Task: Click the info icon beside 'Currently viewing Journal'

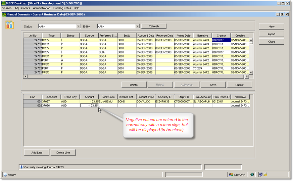Action: 21,167
